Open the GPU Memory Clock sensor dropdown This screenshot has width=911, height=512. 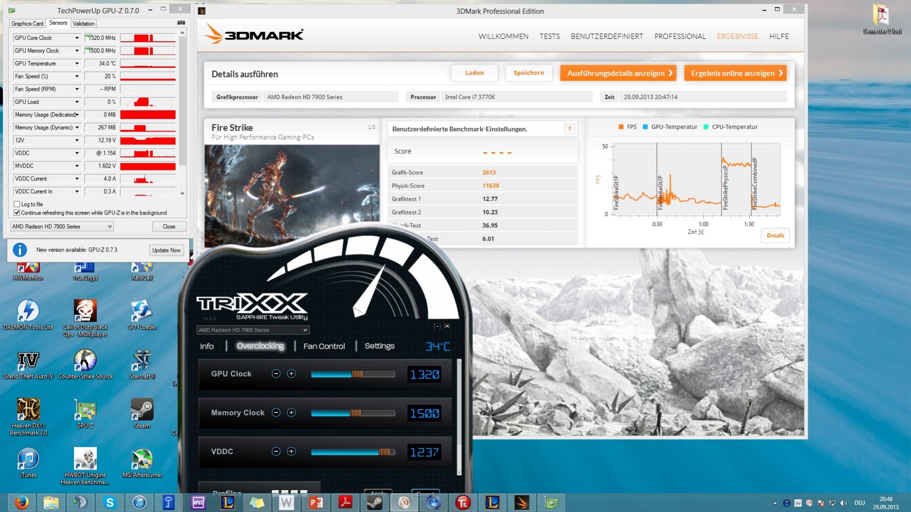coord(77,51)
